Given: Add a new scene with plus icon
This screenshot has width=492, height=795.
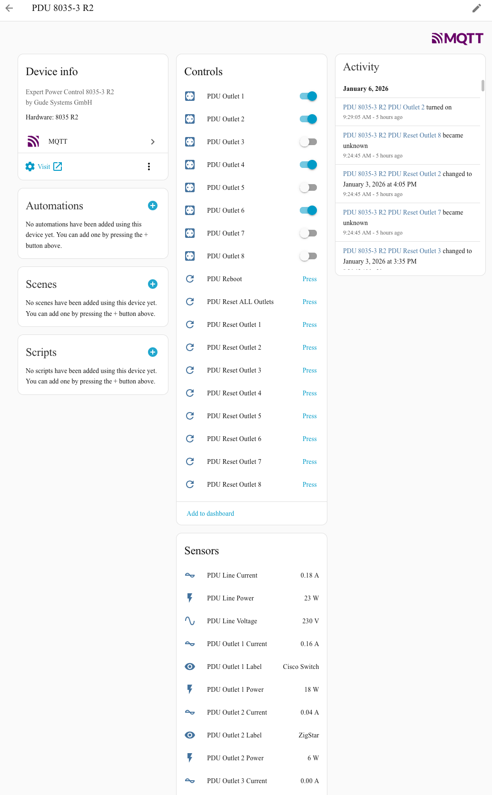Looking at the screenshot, I should (x=153, y=284).
